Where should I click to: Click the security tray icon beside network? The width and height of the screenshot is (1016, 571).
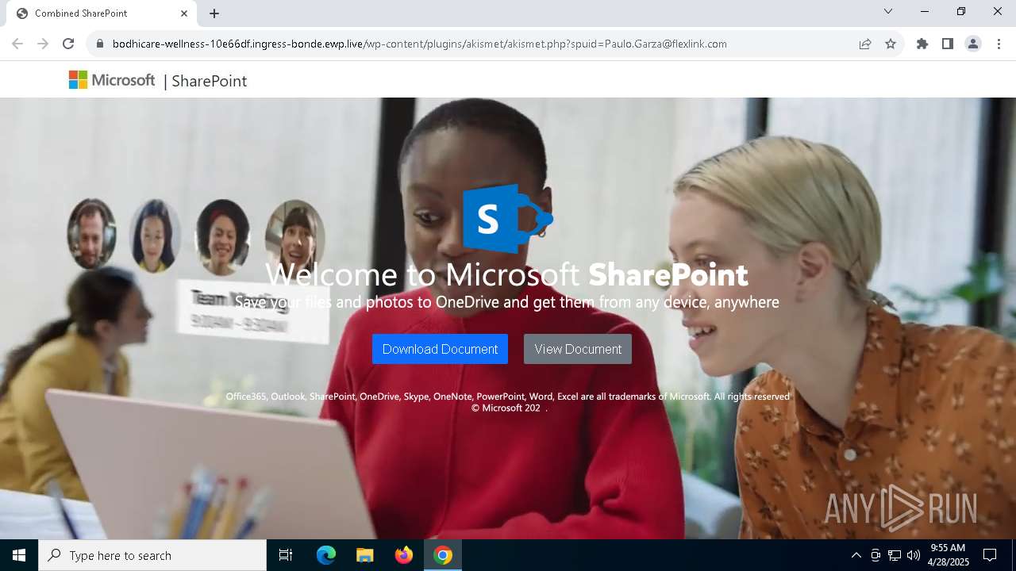[x=876, y=555]
